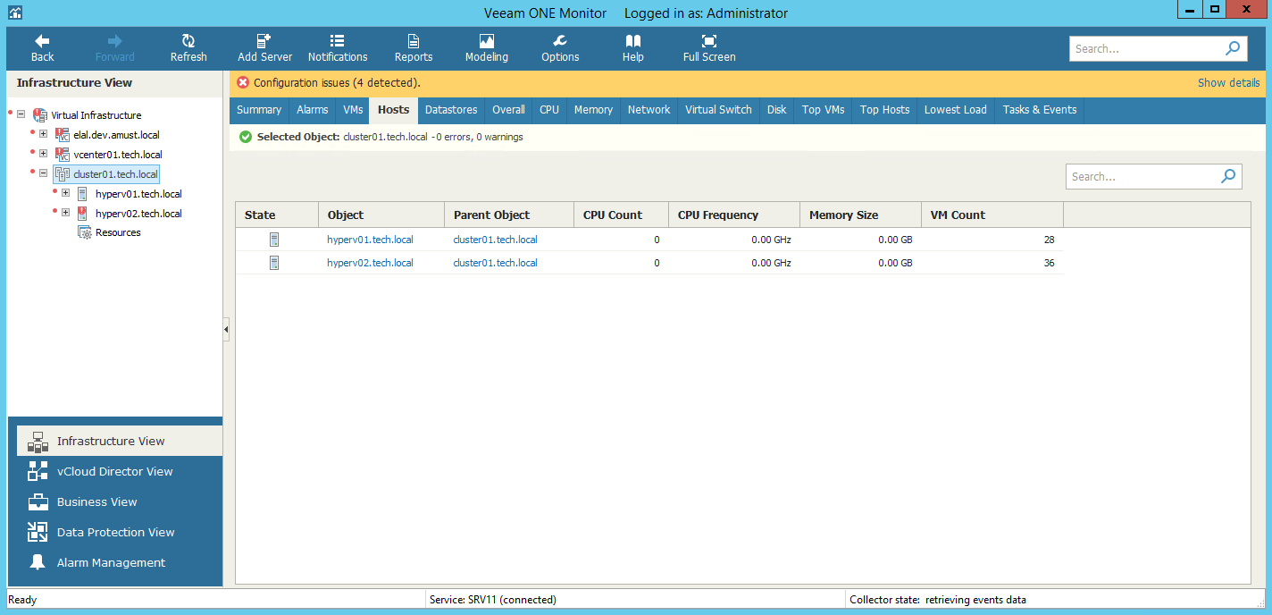
Task: Open the Help book icon
Action: [633, 41]
